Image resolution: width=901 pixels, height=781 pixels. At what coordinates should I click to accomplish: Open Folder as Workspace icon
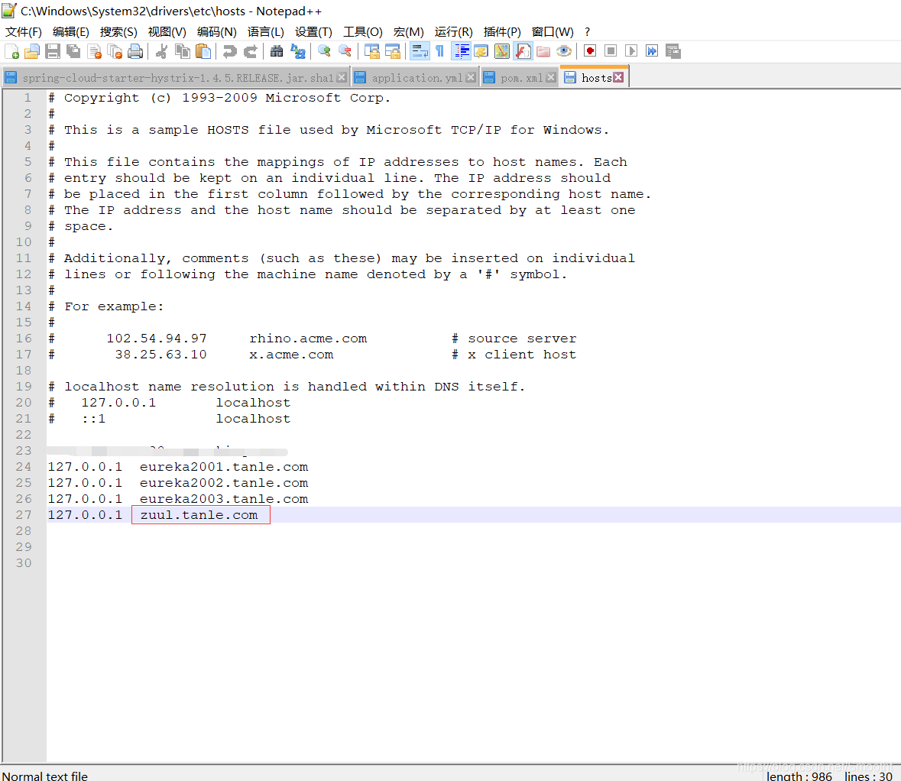tap(543, 52)
